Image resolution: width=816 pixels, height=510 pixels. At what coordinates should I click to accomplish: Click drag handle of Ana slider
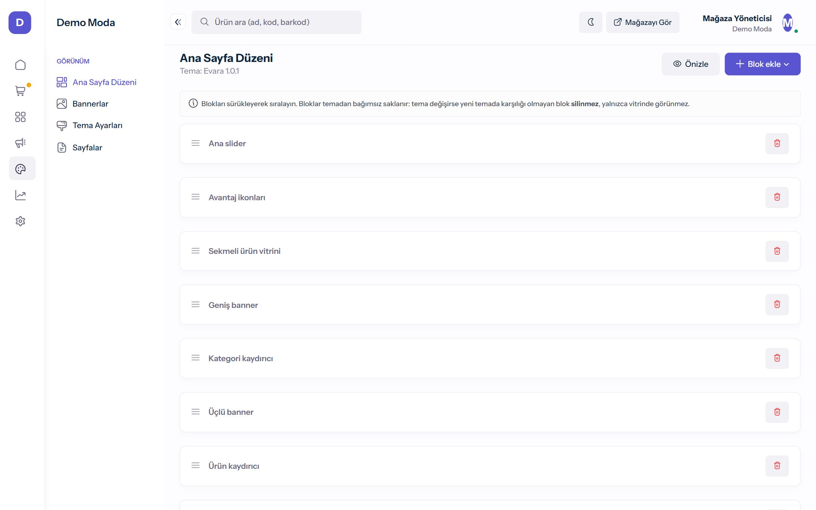[195, 143]
